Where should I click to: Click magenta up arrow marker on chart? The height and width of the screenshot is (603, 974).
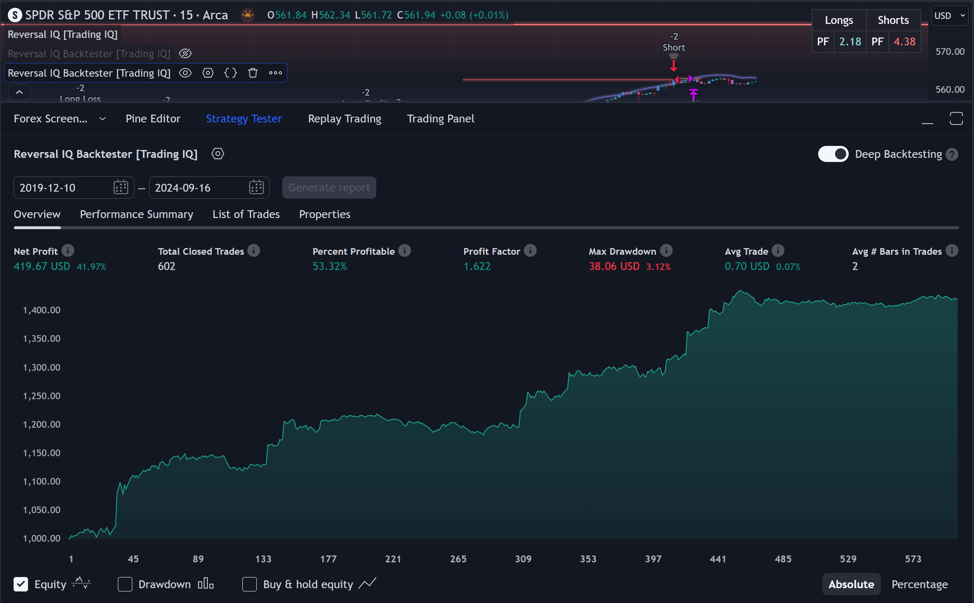point(693,95)
